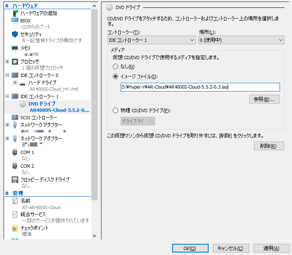Screen dimensions: 292x255
Task: Collapse the IDE コントローラー 0 node
Action: coord(7,75)
